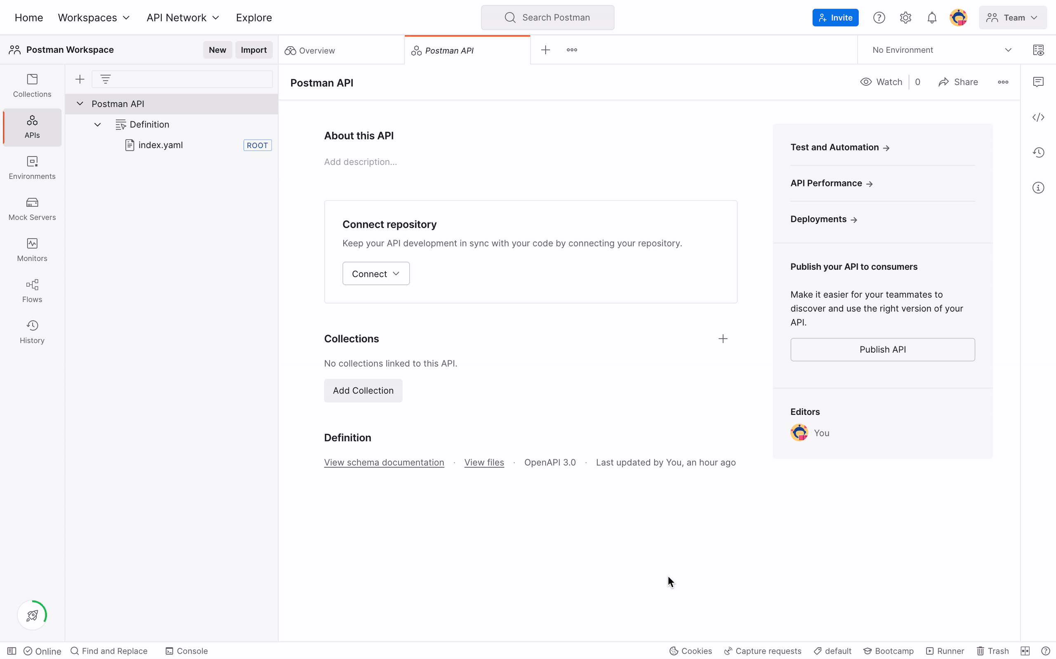Switch to the Overview tab

341,50
